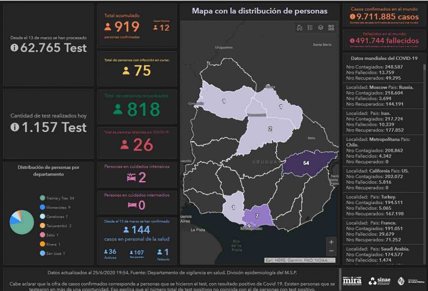
Task: Open the basemap gallery grid icon
Action: [x=331, y=28]
